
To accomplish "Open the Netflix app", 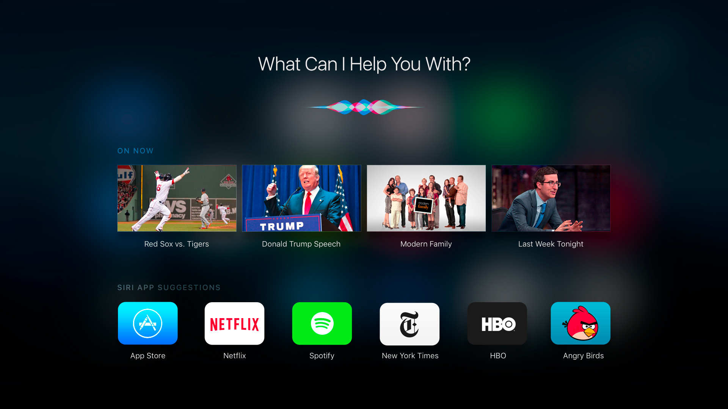I will coord(234,323).
